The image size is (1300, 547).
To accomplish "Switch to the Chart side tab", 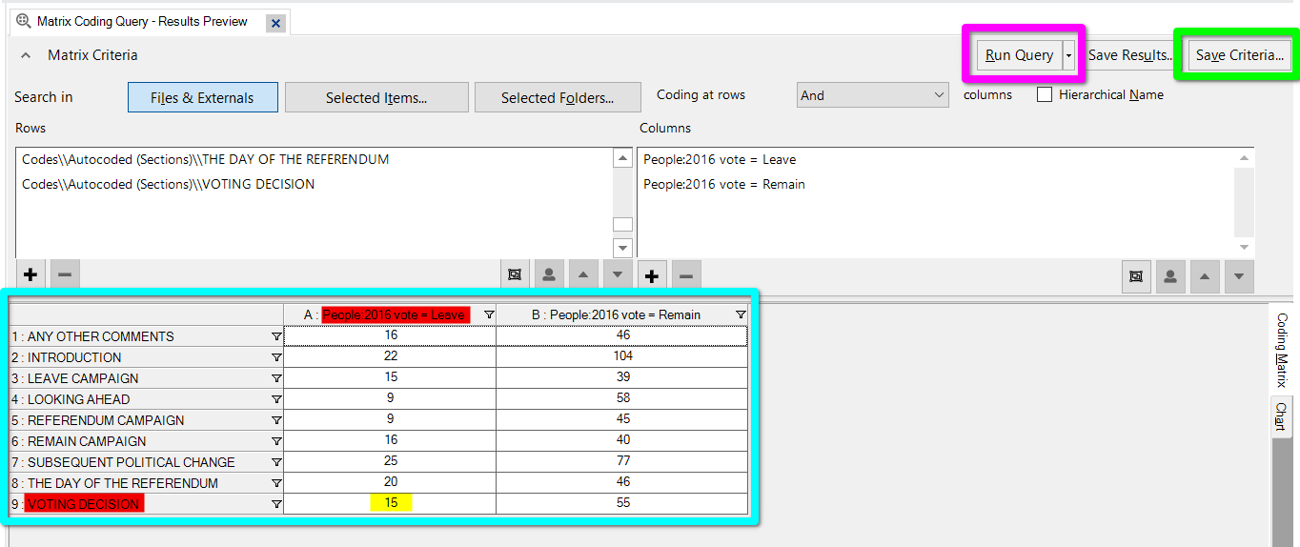I will [x=1282, y=415].
